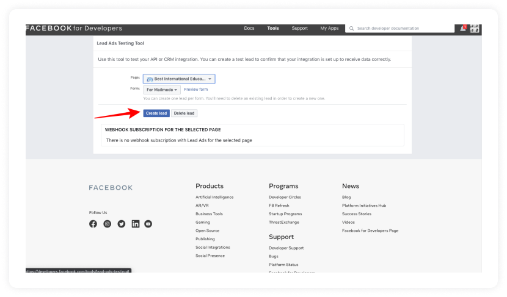This screenshot has height=297, width=507.
Task: Open the Developer Support link
Action: [286, 248]
